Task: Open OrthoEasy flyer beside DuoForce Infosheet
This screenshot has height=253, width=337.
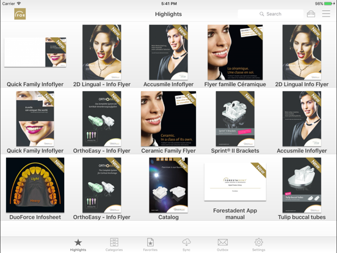Action: coord(102,185)
